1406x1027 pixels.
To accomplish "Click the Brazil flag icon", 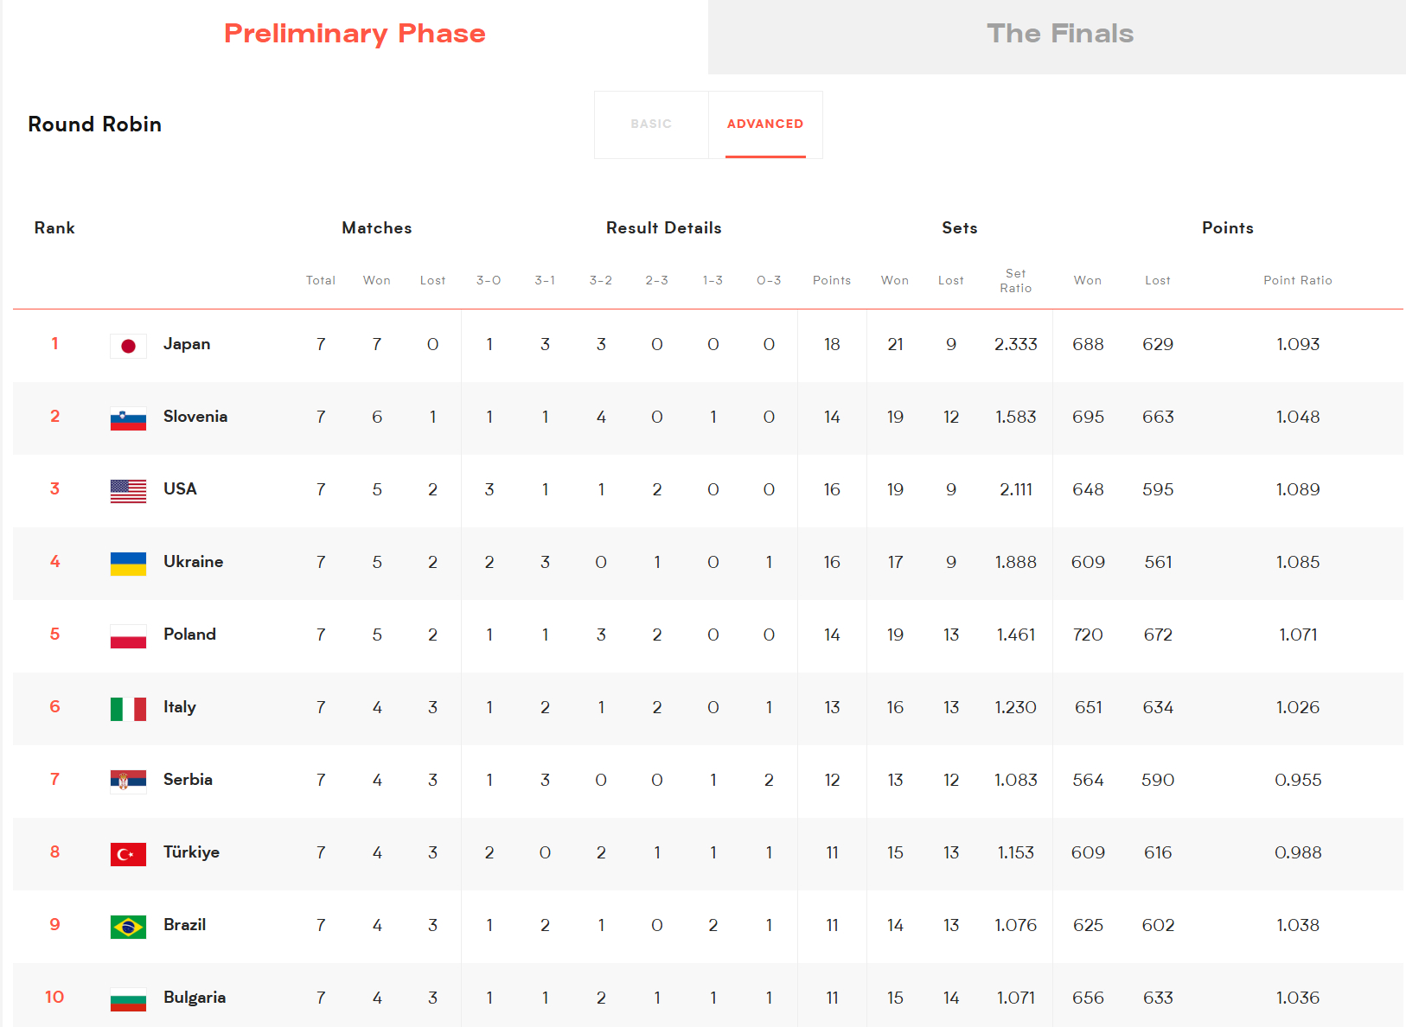I will tap(128, 927).
